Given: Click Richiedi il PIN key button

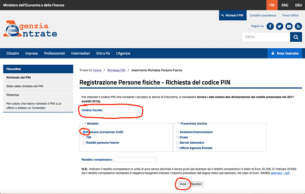Looking at the screenshot, I should [x=232, y=15].
